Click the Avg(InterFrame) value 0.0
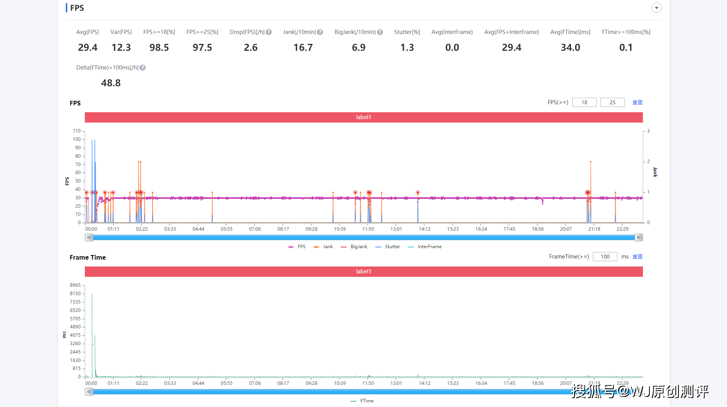 (x=452, y=47)
